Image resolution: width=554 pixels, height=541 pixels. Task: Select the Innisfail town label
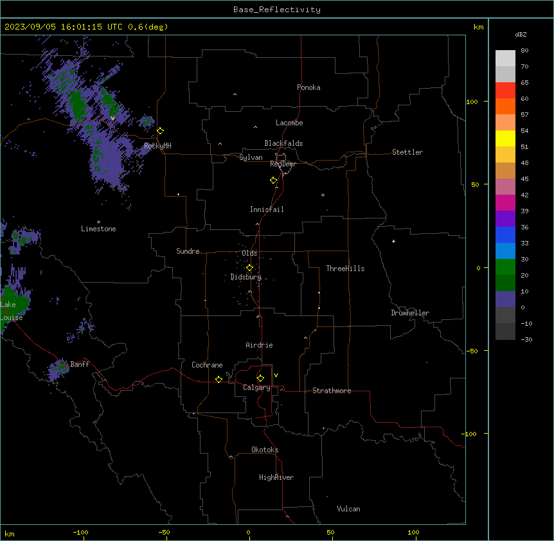(267, 209)
